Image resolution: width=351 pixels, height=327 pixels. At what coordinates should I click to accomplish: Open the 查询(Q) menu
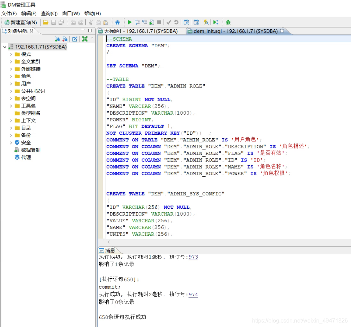[49, 13]
